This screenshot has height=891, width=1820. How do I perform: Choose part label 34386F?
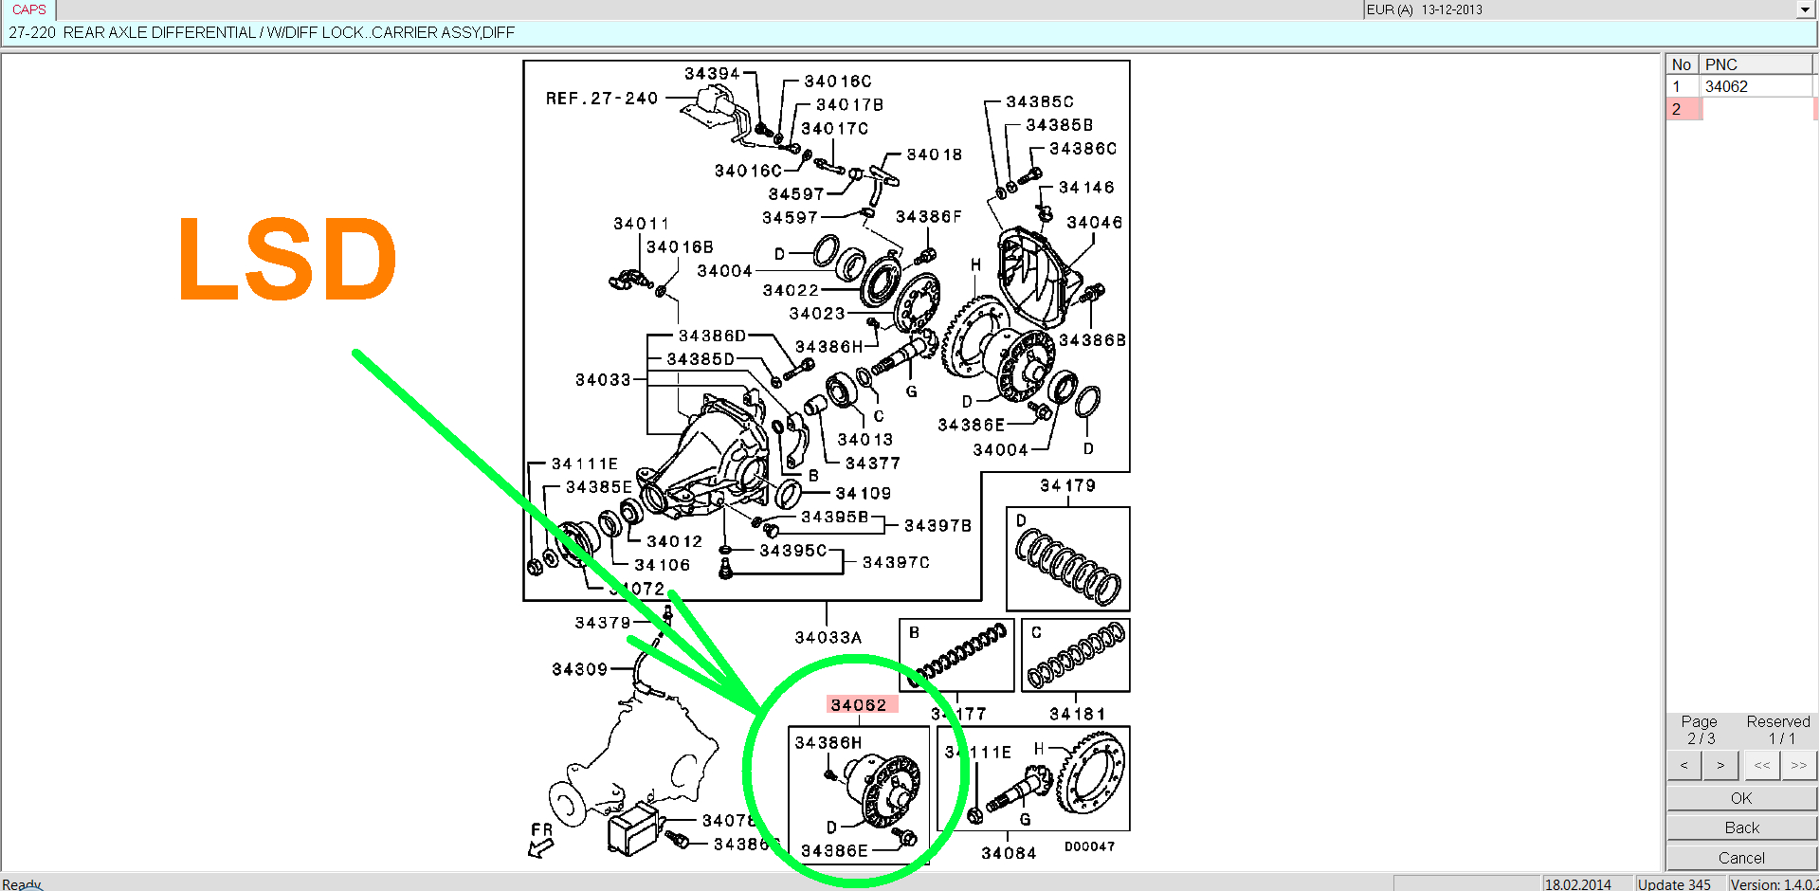click(x=929, y=217)
